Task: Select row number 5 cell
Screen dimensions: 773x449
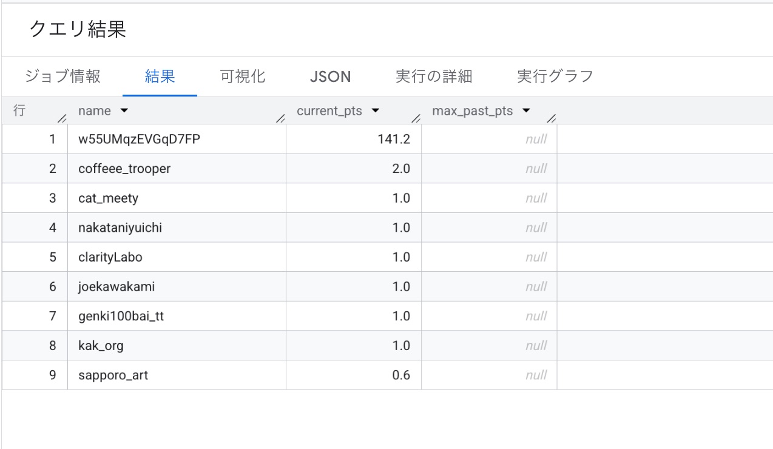Action: click(53, 257)
